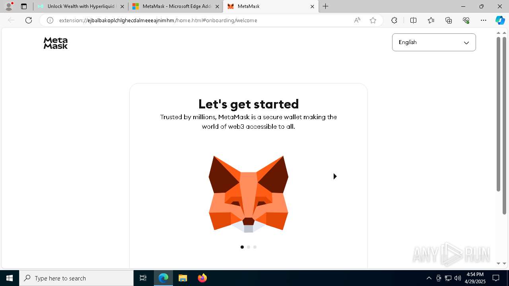
Task: Open a new browser tab
Action: (x=325, y=6)
